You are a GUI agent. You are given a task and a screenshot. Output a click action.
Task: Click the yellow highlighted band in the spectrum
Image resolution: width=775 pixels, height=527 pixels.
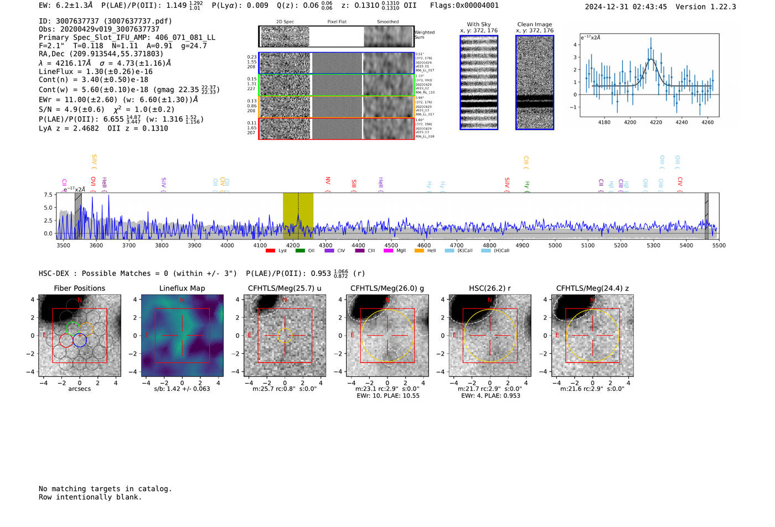(x=298, y=216)
